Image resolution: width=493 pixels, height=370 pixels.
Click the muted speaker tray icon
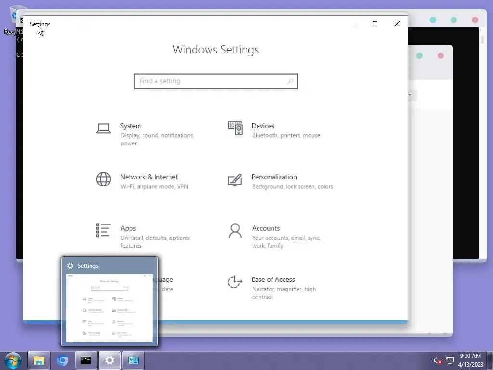click(x=437, y=360)
